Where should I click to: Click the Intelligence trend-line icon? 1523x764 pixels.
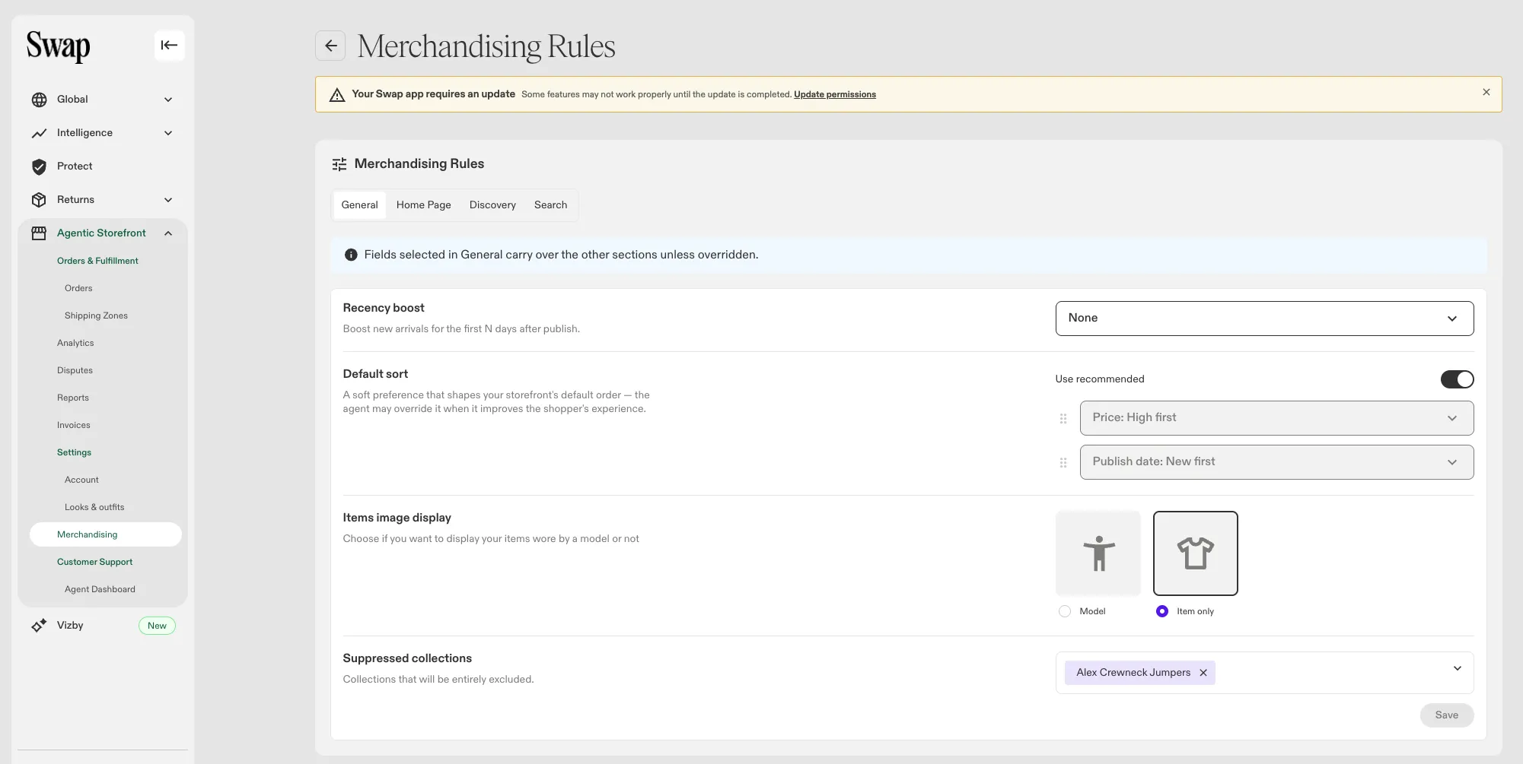(x=40, y=133)
